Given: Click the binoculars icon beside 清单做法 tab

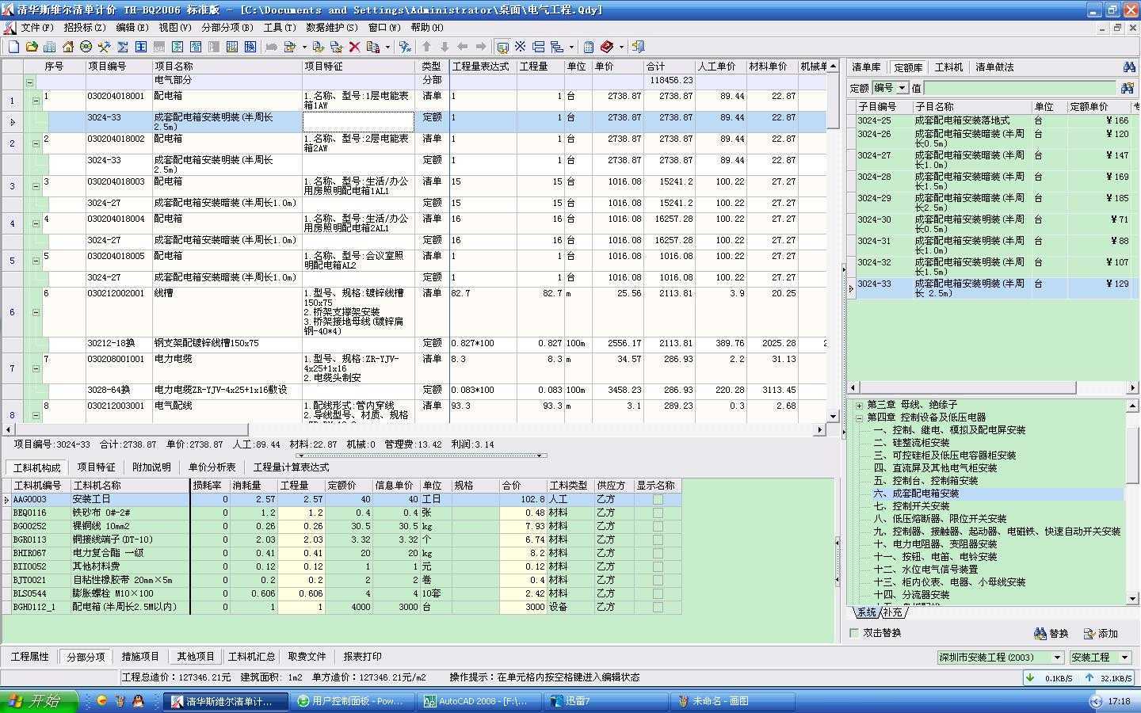Looking at the screenshot, I should tap(1129, 67).
